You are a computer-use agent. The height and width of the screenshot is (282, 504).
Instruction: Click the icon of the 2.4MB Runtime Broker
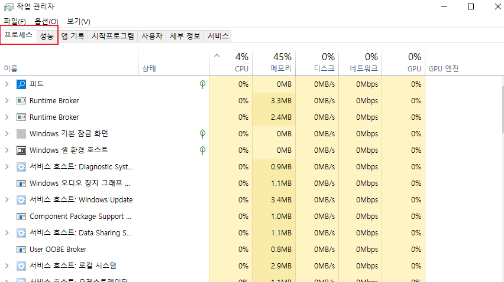21,117
